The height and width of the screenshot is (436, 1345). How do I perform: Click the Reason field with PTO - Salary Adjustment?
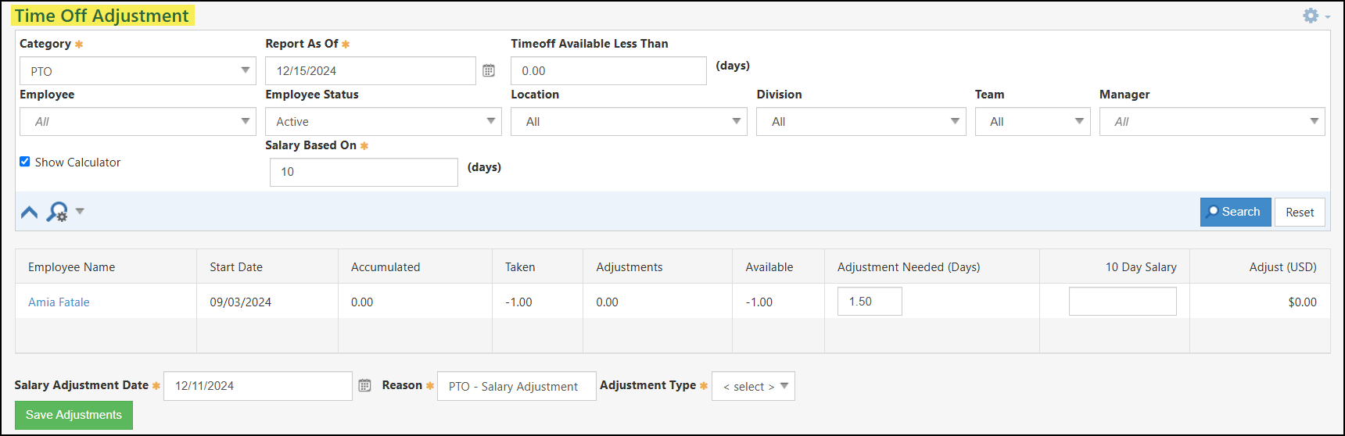coord(517,386)
